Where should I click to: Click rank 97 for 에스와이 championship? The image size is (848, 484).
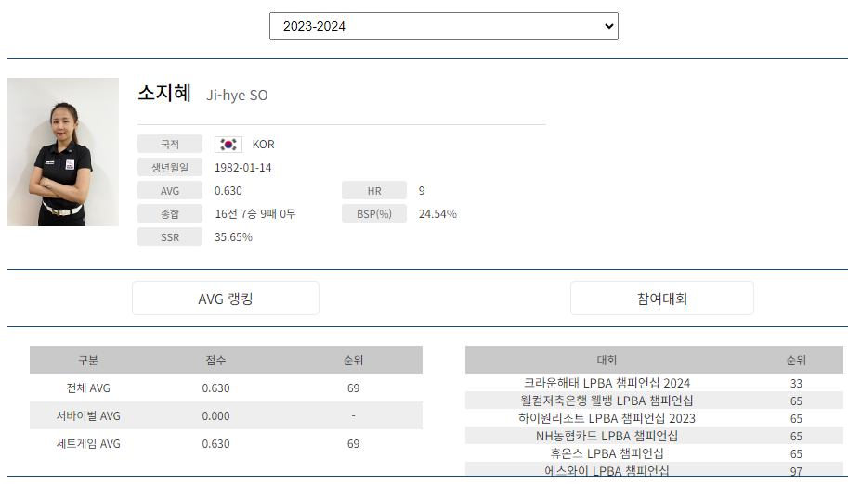[x=796, y=470]
